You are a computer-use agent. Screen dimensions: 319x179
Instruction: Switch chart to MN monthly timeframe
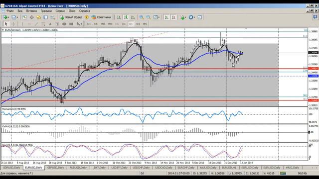click(145, 24)
